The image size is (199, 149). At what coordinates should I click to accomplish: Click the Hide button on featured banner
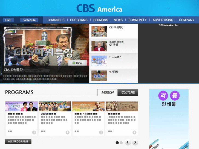pos(77,63)
